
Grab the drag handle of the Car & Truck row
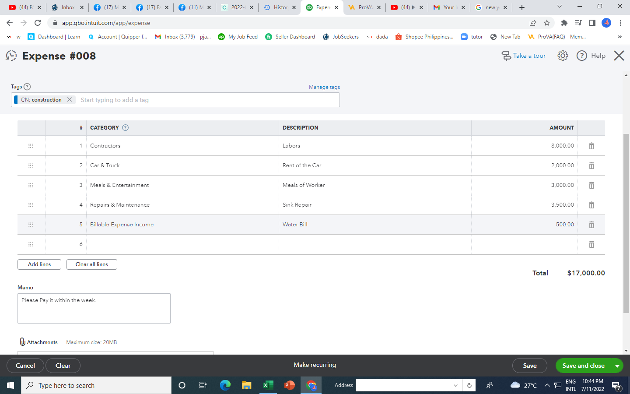(x=31, y=165)
